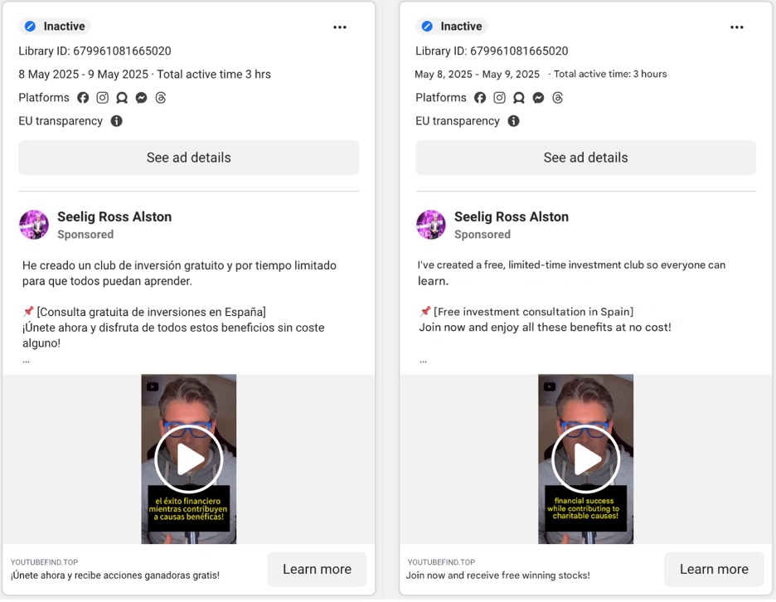Click Learn more beside the Spanish headline
This screenshot has width=776, height=602.
[x=317, y=569]
